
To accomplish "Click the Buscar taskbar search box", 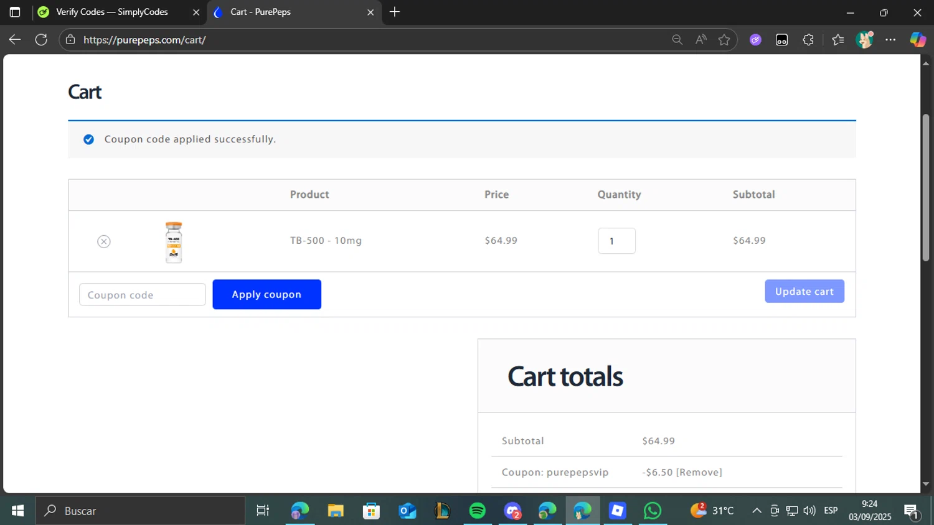I will click(x=140, y=511).
